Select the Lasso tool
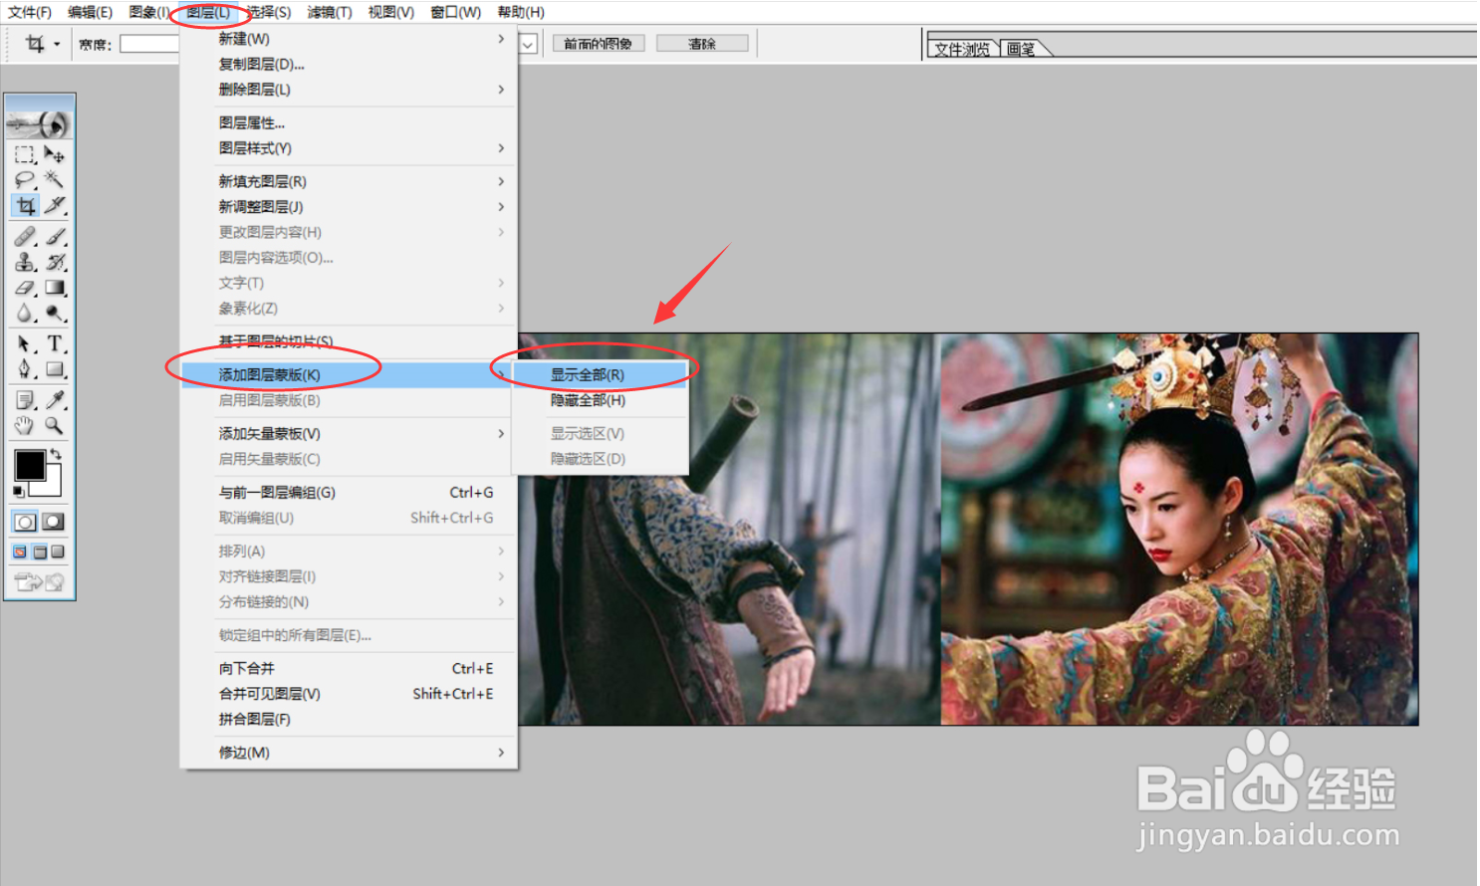 [25, 180]
